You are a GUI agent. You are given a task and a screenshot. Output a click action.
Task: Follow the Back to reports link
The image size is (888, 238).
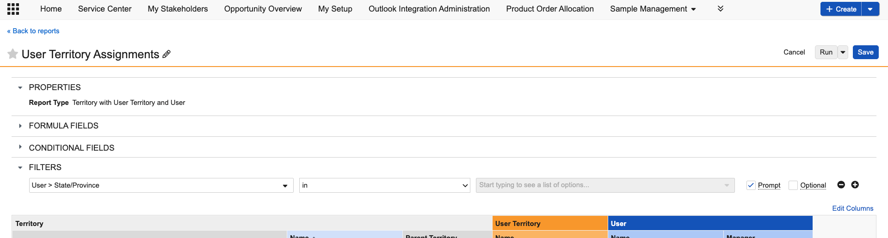coord(33,31)
